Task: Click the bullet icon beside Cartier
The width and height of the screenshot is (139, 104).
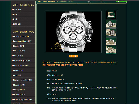Action: [13, 46]
